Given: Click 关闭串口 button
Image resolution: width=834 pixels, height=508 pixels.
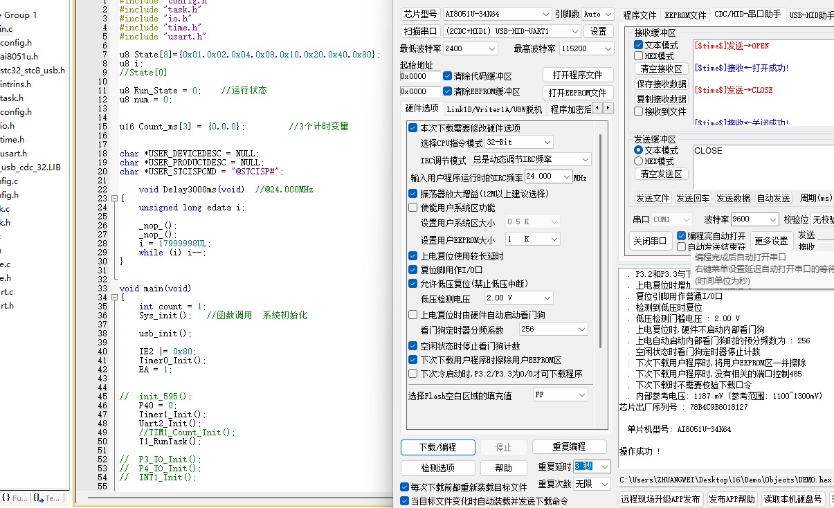Looking at the screenshot, I should click(650, 241).
